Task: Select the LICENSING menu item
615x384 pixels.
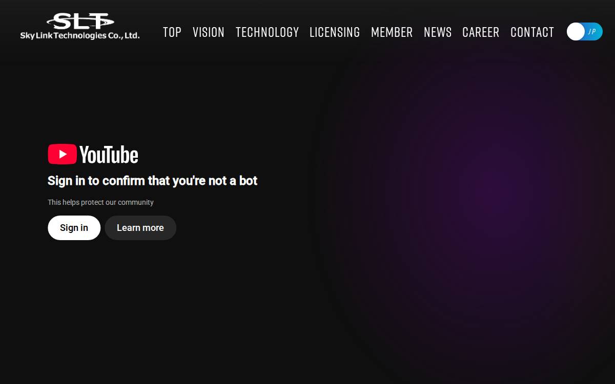Action: click(335, 32)
